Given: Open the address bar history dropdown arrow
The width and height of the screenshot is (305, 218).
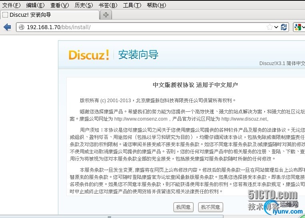Looking at the screenshot, I should pos(276,27).
